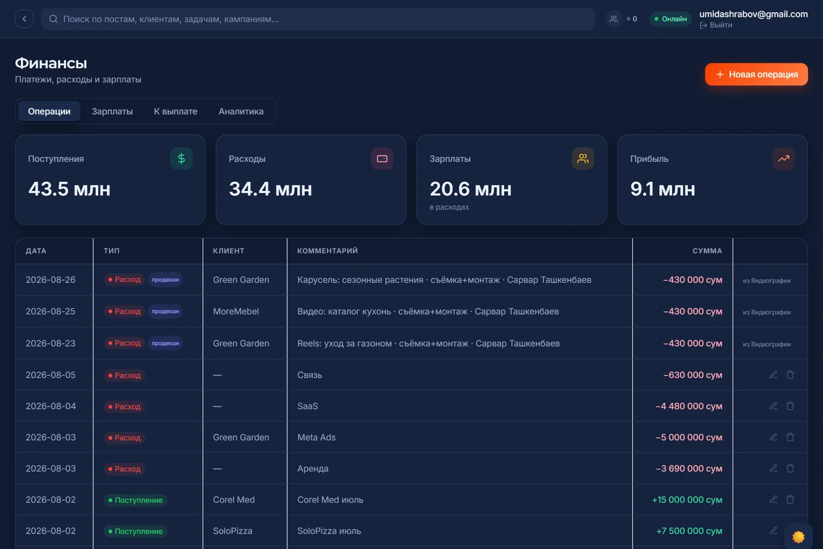Focus the search field for posts and clients
The image size is (823, 549).
pyautogui.click(x=318, y=19)
